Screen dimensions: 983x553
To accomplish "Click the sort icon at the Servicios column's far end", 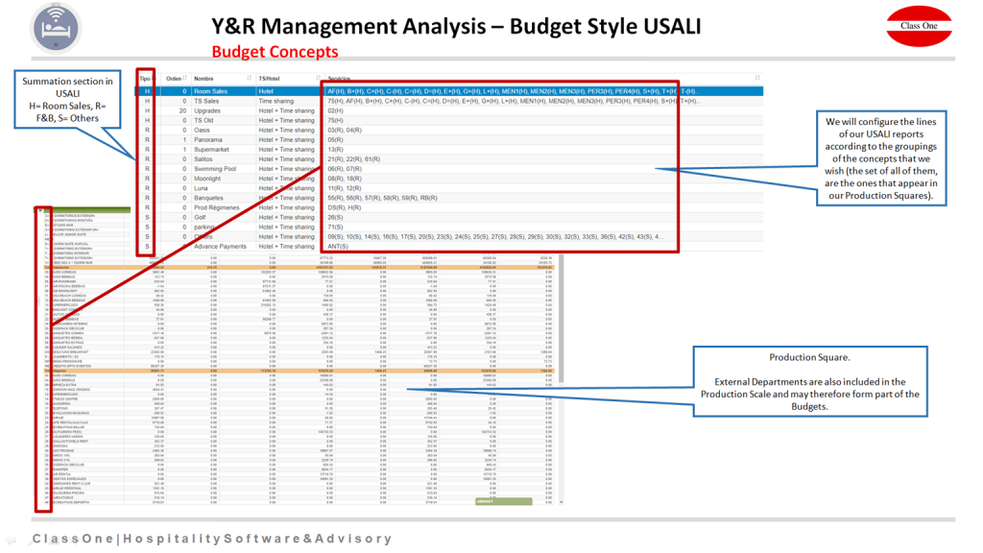I will click(757, 79).
